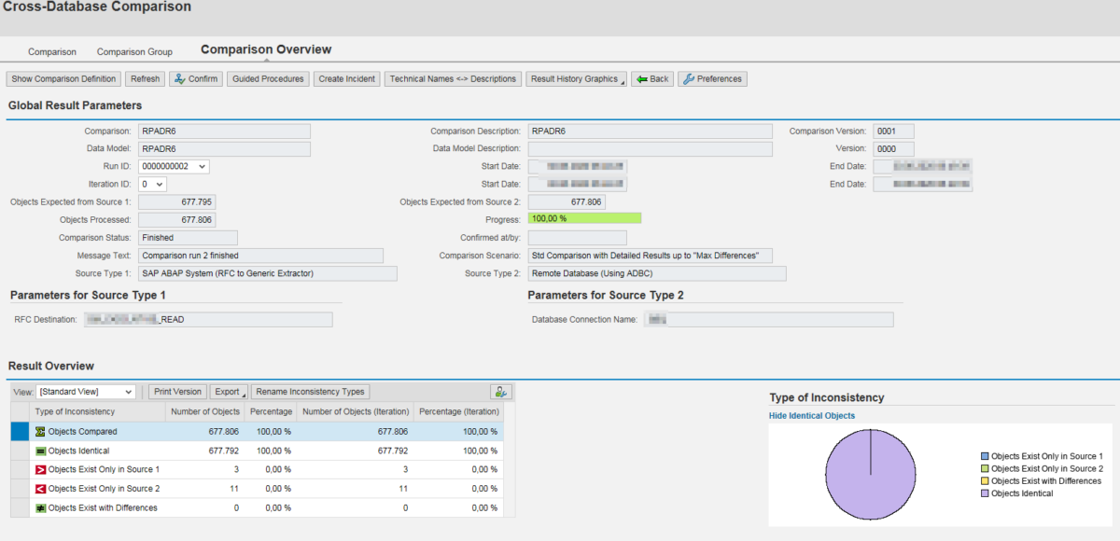Image resolution: width=1120 pixels, height=541 pixels.
Task: Select the sigma icon beside Objects Compared
Action: [x=38, y=431]
